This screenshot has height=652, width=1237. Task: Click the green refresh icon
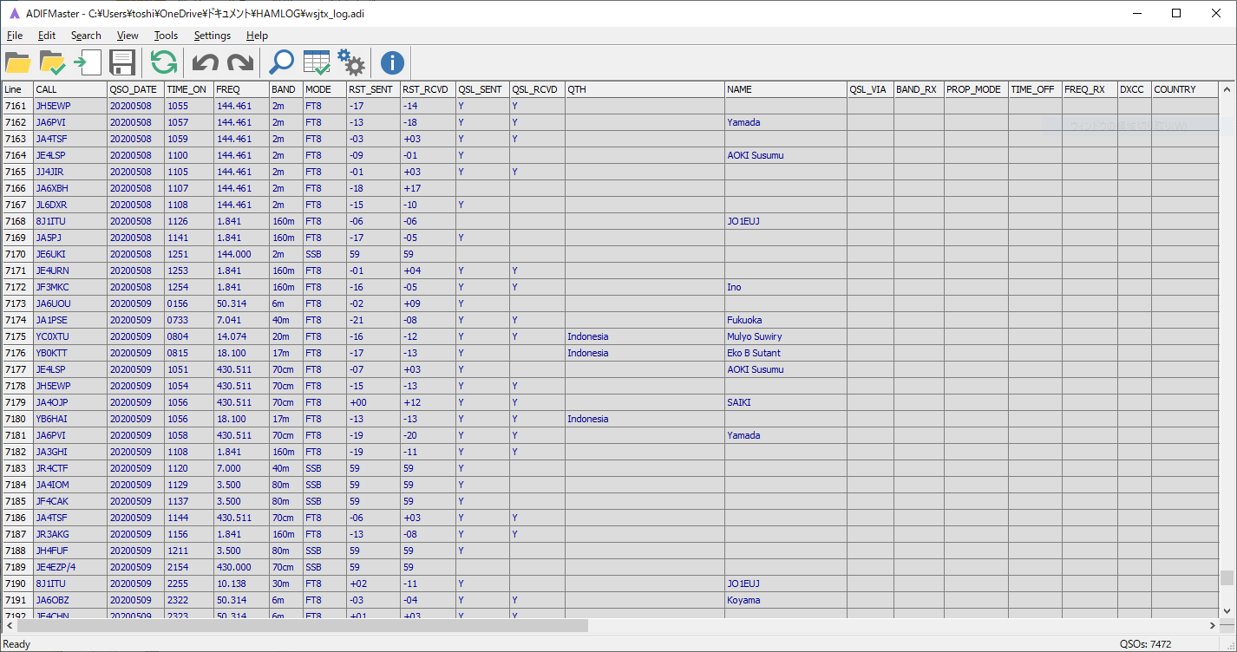(164, 62)
